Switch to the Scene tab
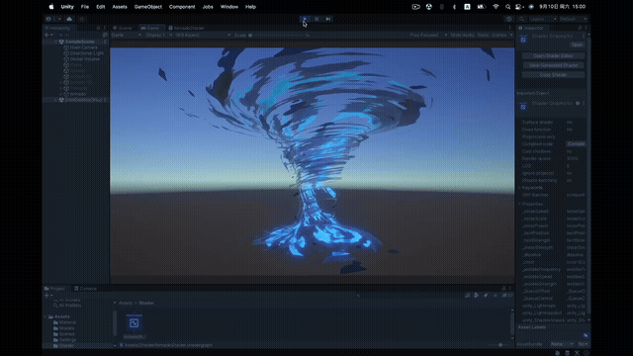Image resolution: width=633 pixels, height=356 pixels. 123,28
